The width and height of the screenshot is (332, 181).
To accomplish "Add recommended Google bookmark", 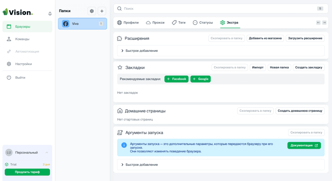I will tap(200, 79).
